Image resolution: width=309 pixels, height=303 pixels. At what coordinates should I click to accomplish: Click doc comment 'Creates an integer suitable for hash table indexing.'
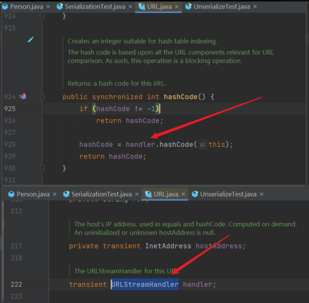pyautogui.click(x=142, y=41)
